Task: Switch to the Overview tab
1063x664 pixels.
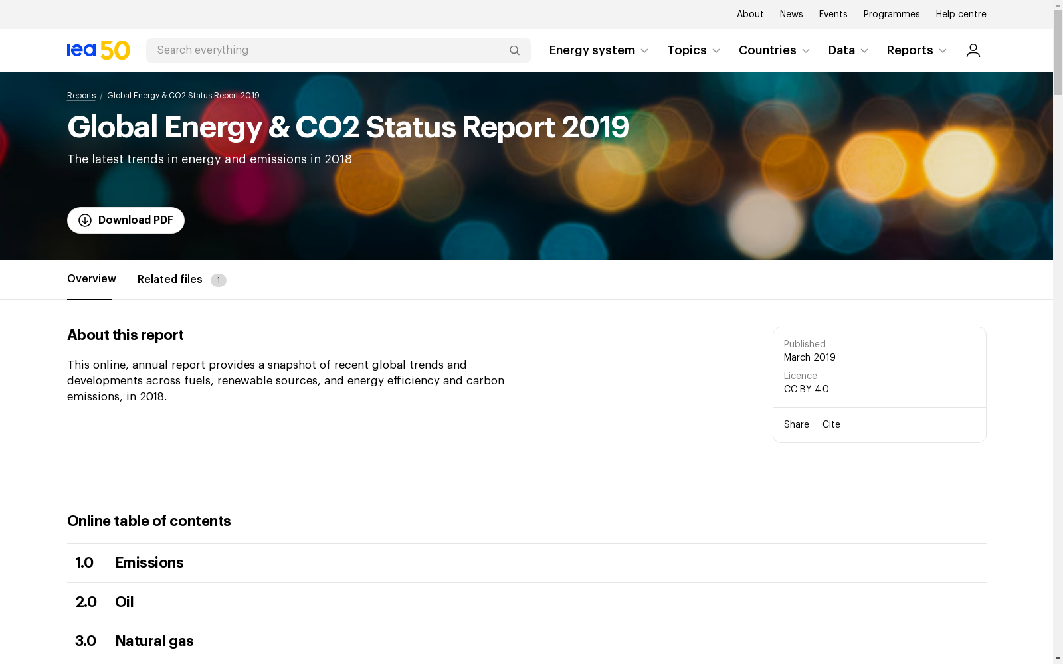Action: (x=92, y=279)
